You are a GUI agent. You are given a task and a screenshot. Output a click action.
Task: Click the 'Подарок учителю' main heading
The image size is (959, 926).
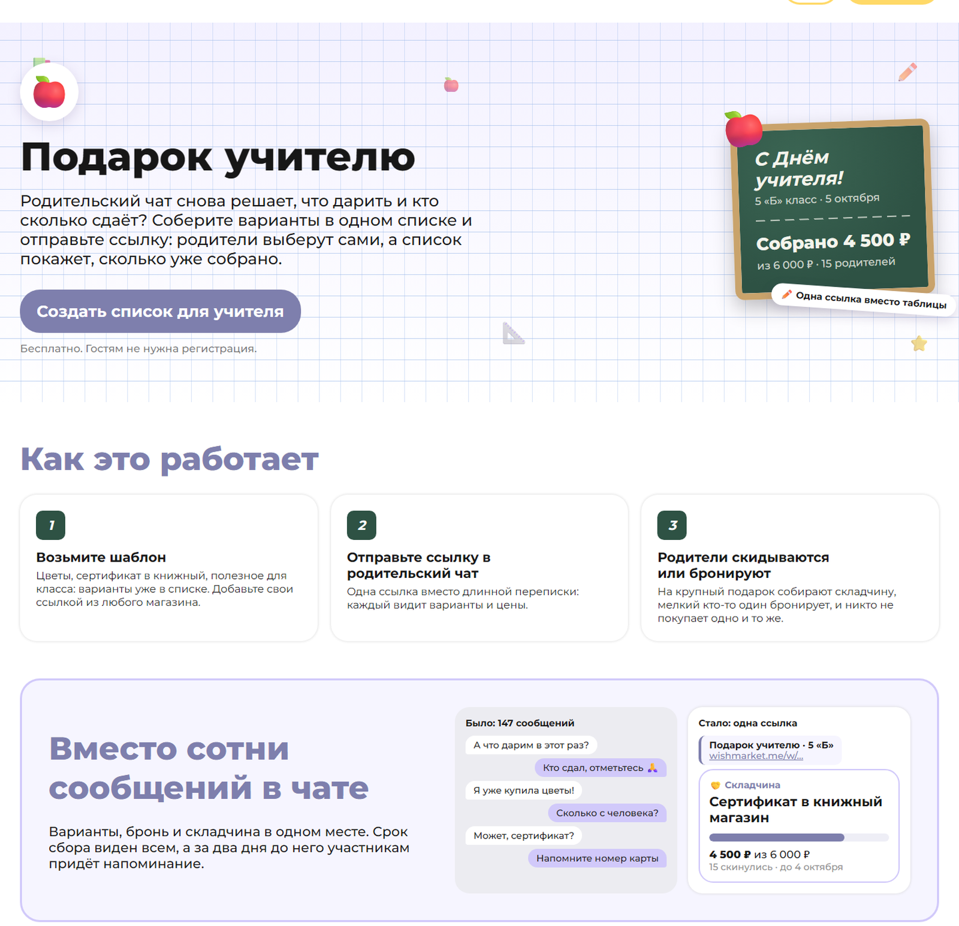click(x=218, y=158)
